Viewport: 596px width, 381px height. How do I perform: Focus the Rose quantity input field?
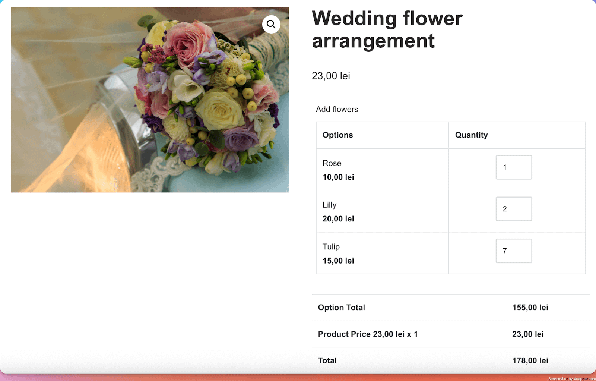[514, 167]
